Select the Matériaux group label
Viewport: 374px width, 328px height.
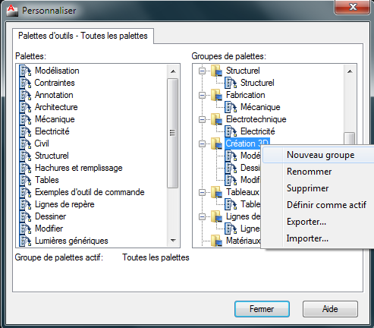click(x=244, y=241)
